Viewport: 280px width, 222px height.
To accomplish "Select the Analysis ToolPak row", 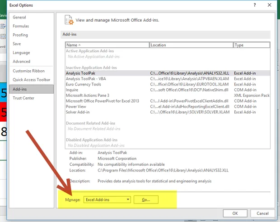I will pos(168,73).
